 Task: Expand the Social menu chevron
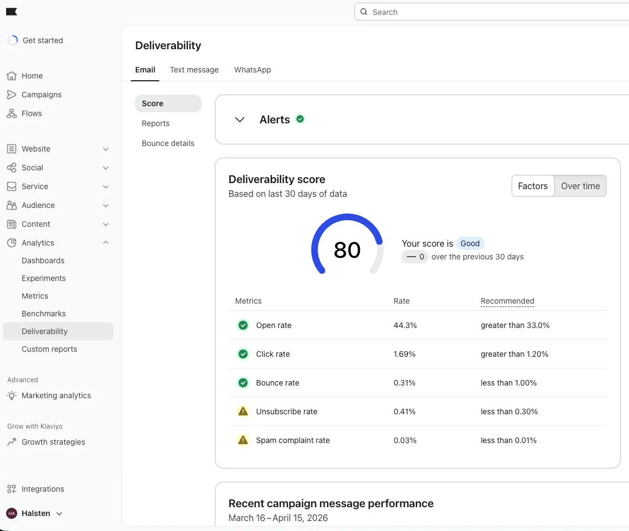point(106,168)
